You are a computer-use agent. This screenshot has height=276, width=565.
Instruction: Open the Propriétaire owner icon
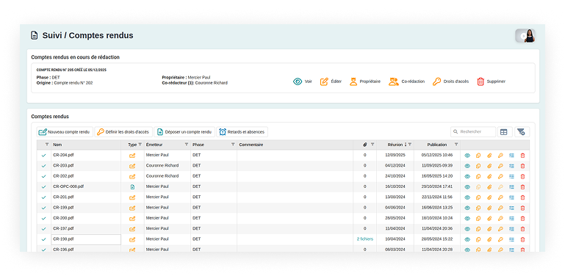[x=353, y=81]
